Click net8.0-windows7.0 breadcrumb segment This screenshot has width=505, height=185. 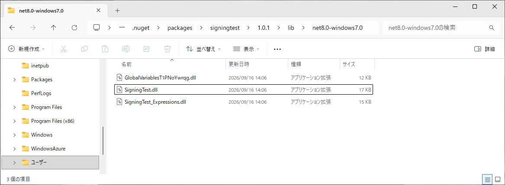[x=338, y=28]
